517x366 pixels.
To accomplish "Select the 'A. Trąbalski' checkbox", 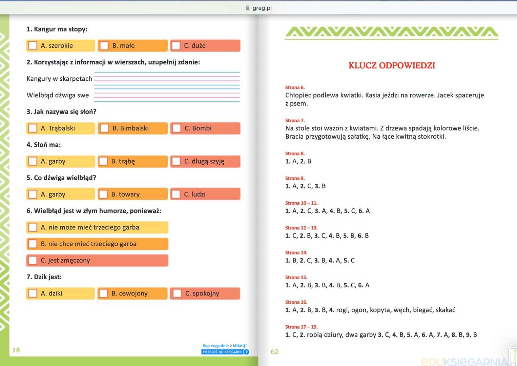I will (33, 128).
